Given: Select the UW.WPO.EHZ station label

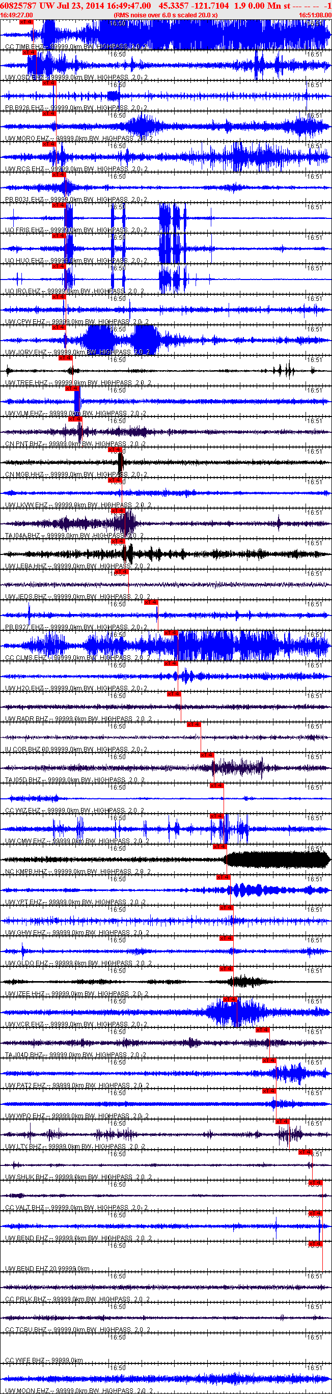Looking at the screenshot, I should tap(77, 1116).
